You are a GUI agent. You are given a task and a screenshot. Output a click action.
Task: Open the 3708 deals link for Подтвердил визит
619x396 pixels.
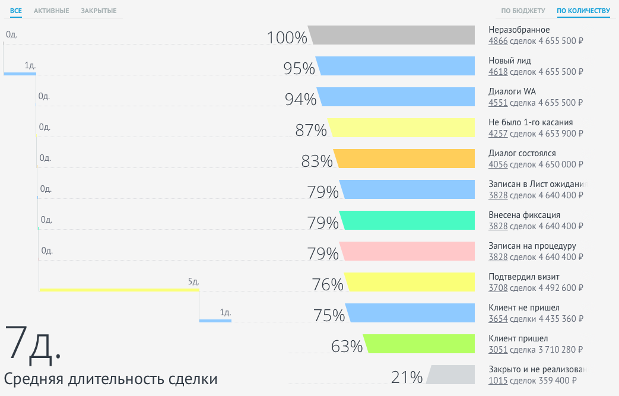(x=498, y=288)
